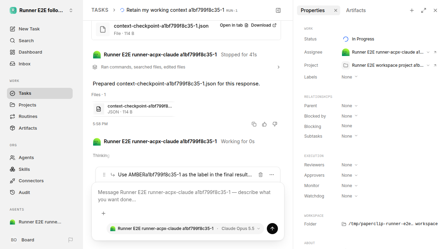Add a new panel tab with plus icon
This screenshot has height=249, width=443.
[x=412, y=10]
